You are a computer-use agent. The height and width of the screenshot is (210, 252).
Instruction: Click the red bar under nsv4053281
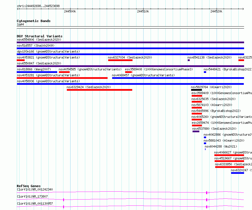(62, 78)
